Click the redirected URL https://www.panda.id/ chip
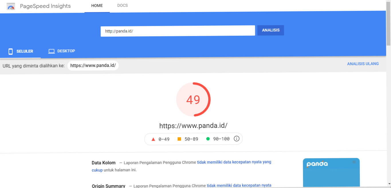 pos(93,65)
